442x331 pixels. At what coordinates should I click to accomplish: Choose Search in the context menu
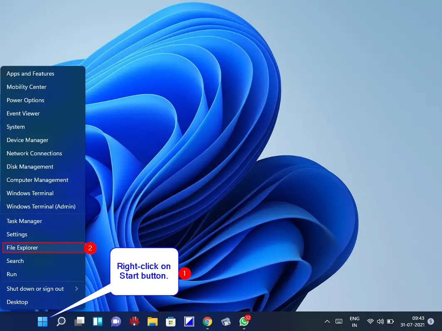pyautogui.click(x=43, y=261)
